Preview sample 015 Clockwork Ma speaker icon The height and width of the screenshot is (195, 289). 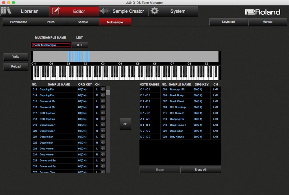tap(103, 101)
